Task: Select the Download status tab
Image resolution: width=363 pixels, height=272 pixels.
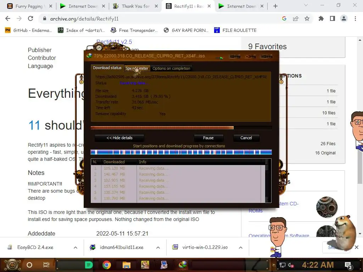Action: [107, 68]
